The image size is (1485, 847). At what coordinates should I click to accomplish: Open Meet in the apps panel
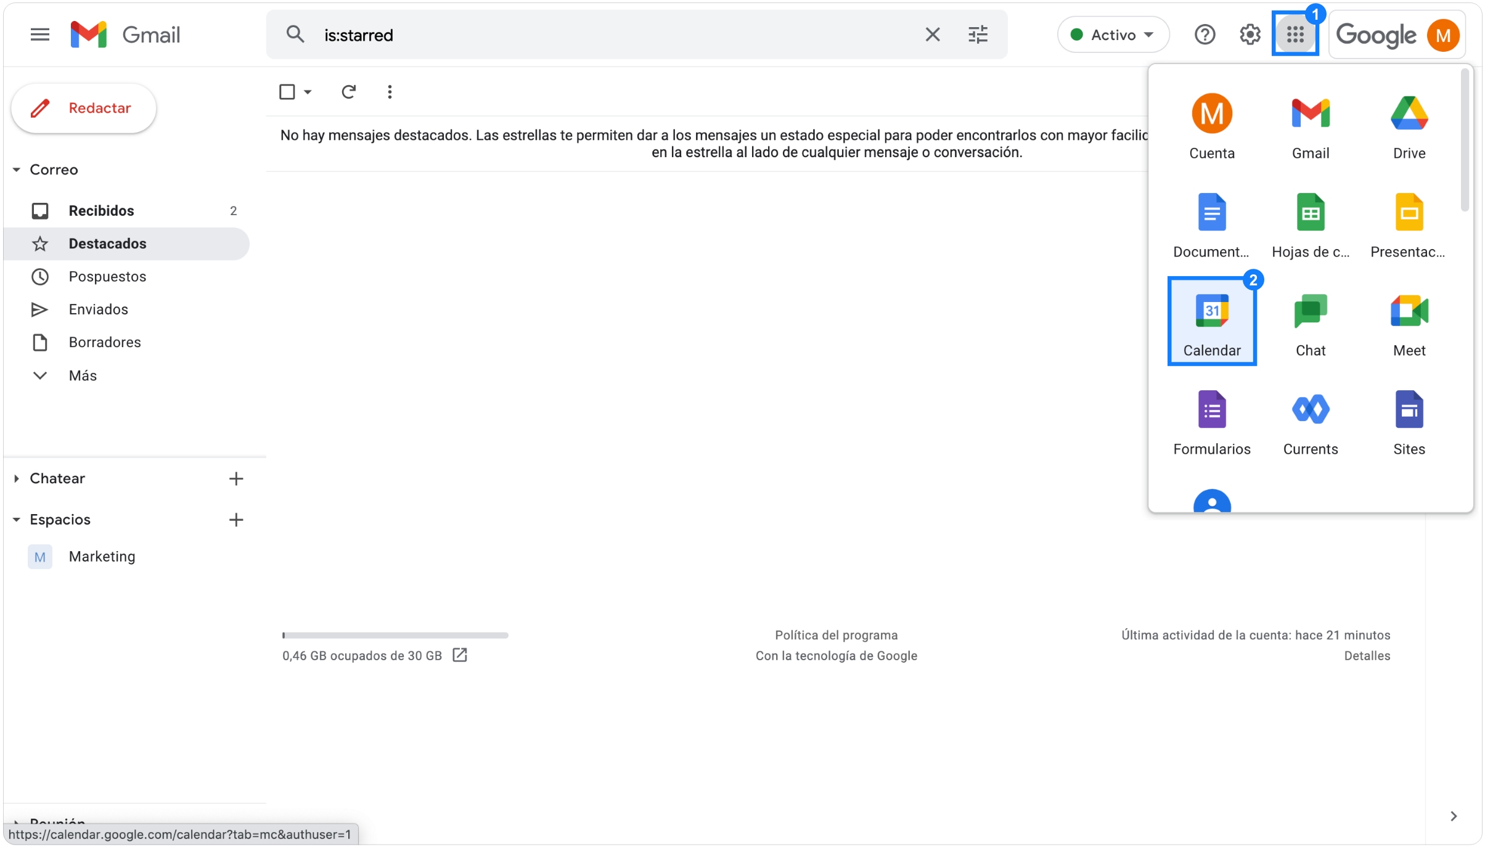pos(1409,324)
